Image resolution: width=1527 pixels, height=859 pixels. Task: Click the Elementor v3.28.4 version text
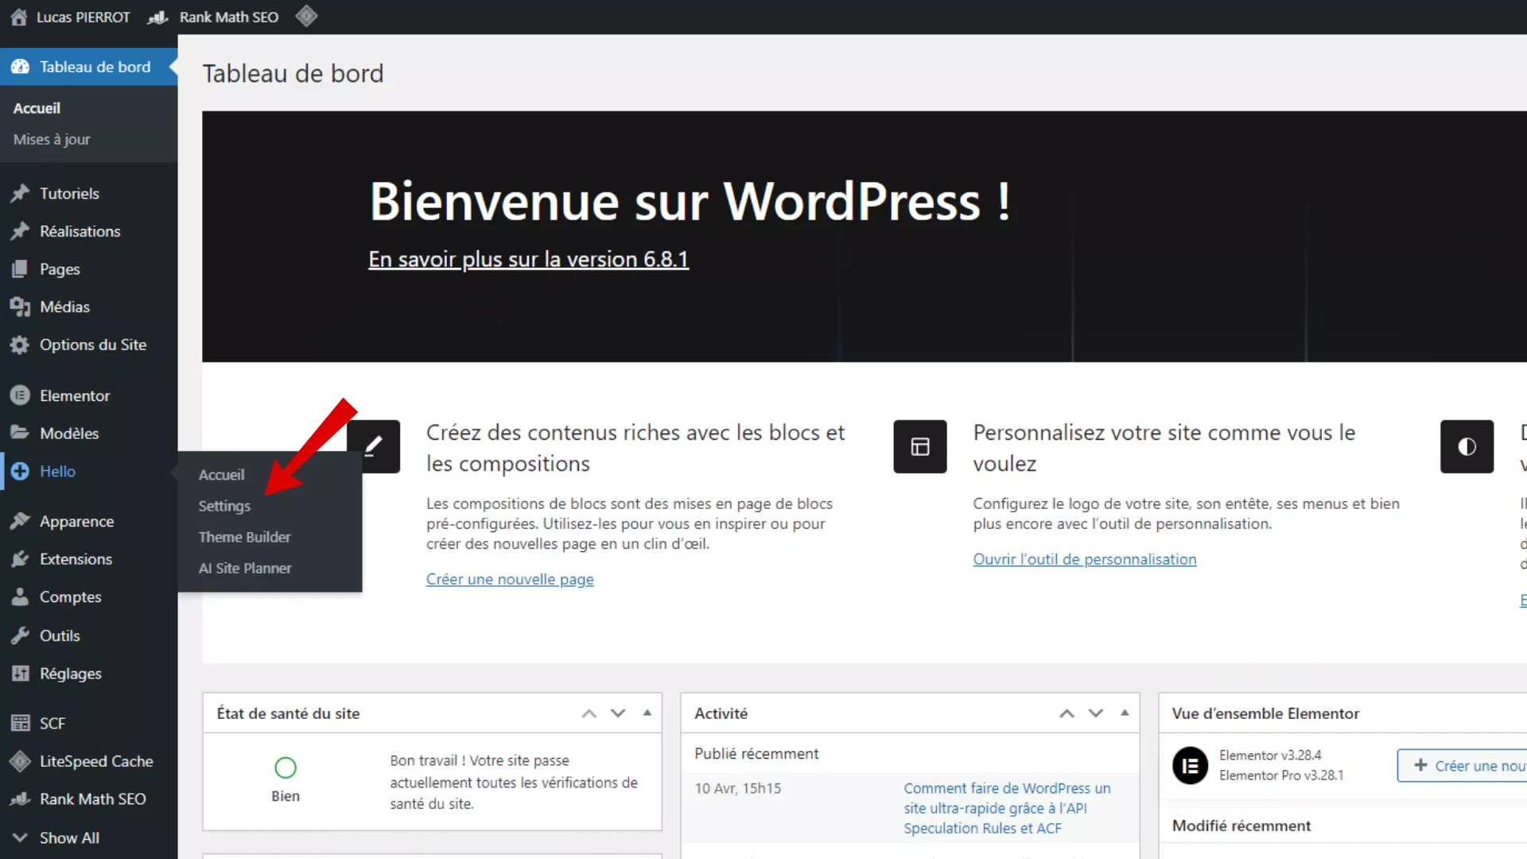click(1270, 755)
